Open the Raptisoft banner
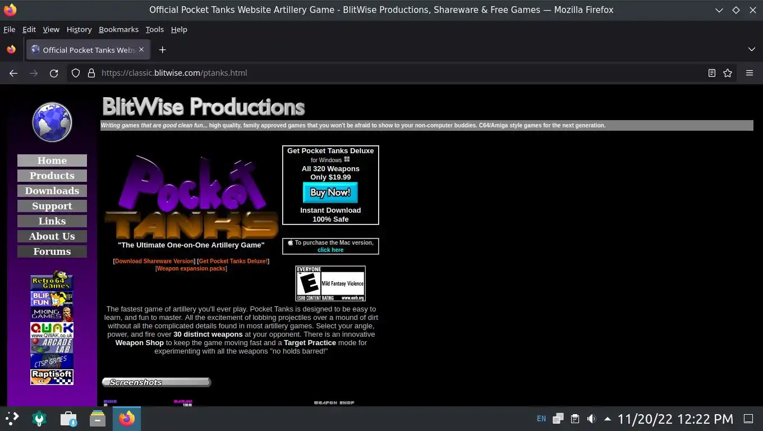The height and width of the screenshot is (431, 763). (52, 377)
